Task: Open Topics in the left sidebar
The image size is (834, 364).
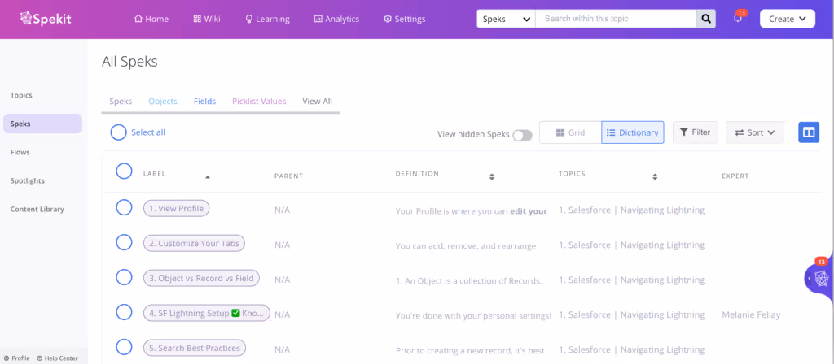Action: (21, 95)
